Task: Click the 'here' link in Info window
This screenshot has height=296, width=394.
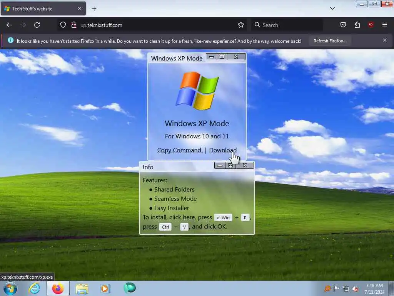Action: coord(189,217)
